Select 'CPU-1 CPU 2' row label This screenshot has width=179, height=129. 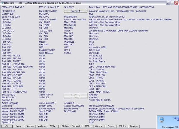[8, 31]
